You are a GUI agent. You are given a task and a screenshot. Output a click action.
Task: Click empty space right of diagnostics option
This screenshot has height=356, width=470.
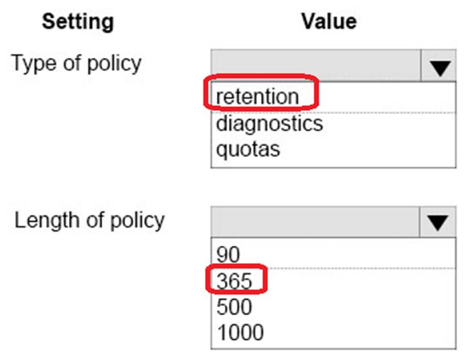pyautogui.click(x=386, y=124)
